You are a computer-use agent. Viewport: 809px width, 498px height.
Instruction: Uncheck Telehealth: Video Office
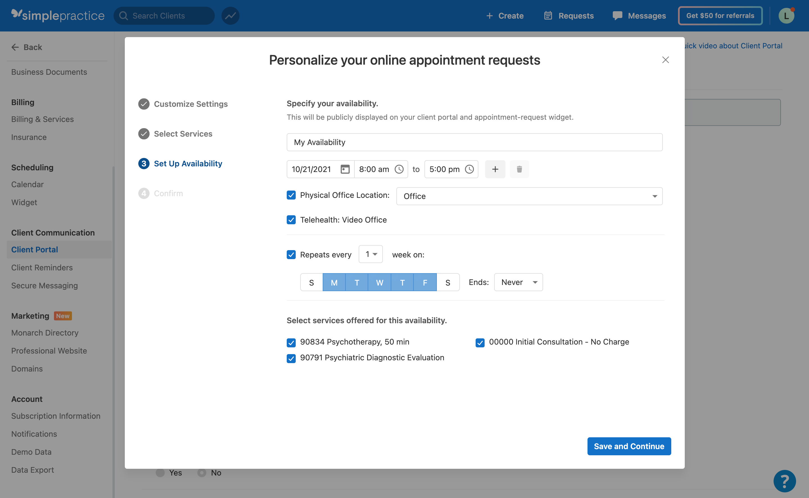pyautogui.click(x=291, y=220)
